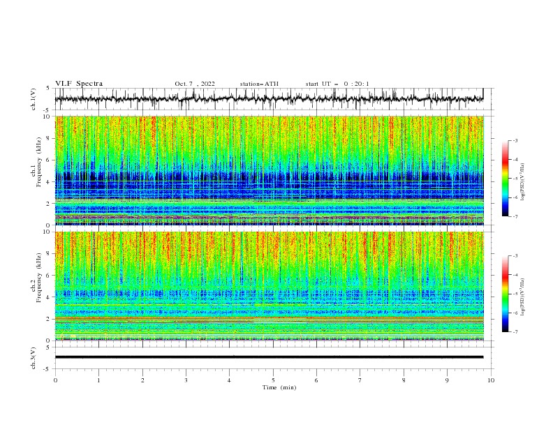Screen dimensions: 553x427
Task: Click time-axis tick label "7"
Action: tap(360, 380)
